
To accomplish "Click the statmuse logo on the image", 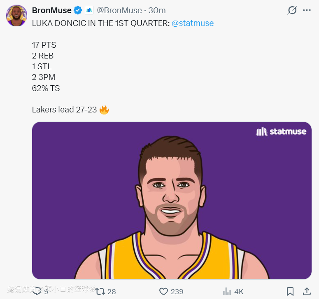I will pos(281,132).
